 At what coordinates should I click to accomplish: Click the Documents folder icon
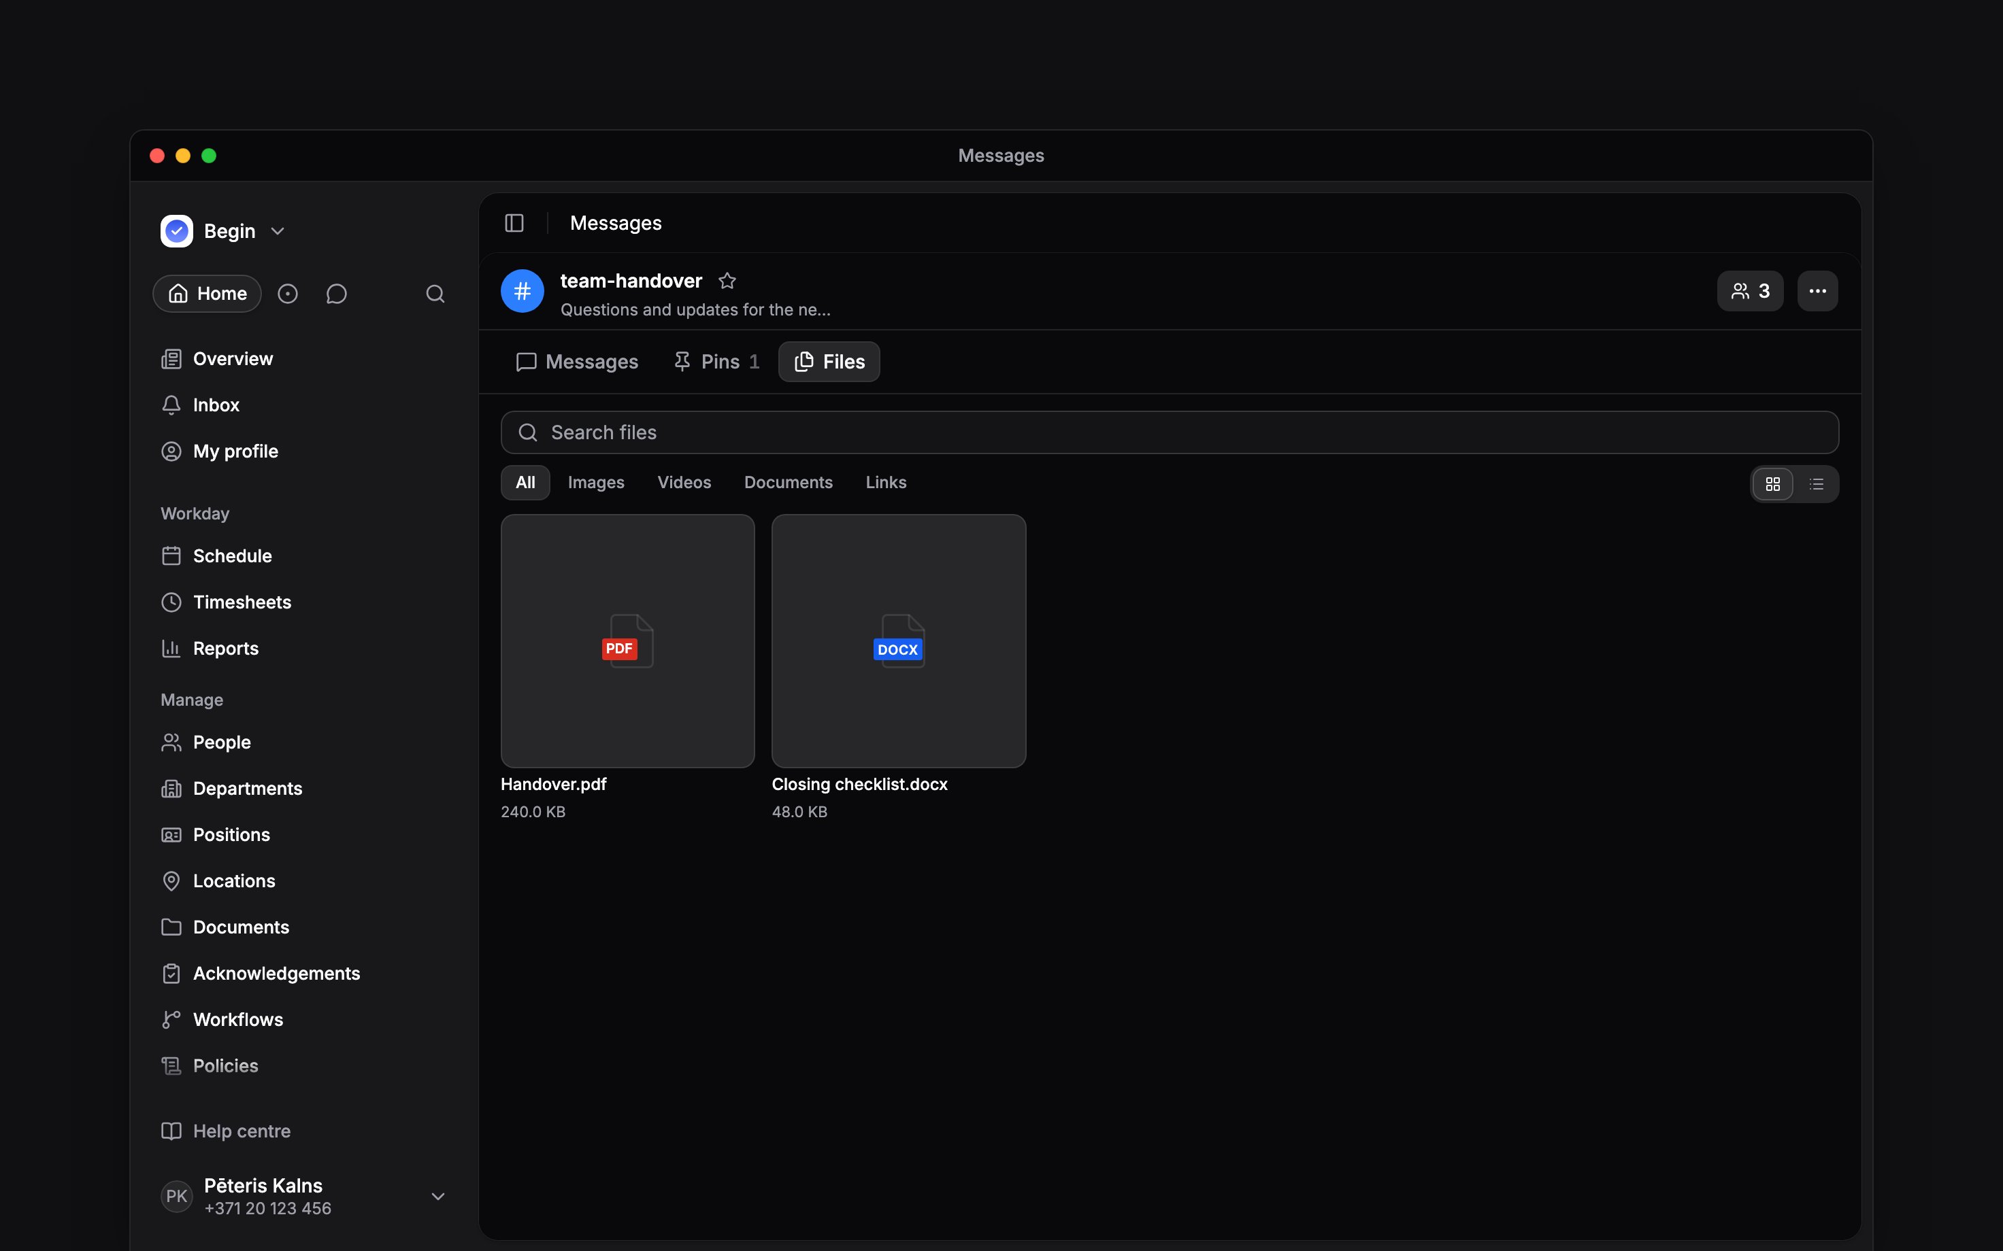(171, 927)
